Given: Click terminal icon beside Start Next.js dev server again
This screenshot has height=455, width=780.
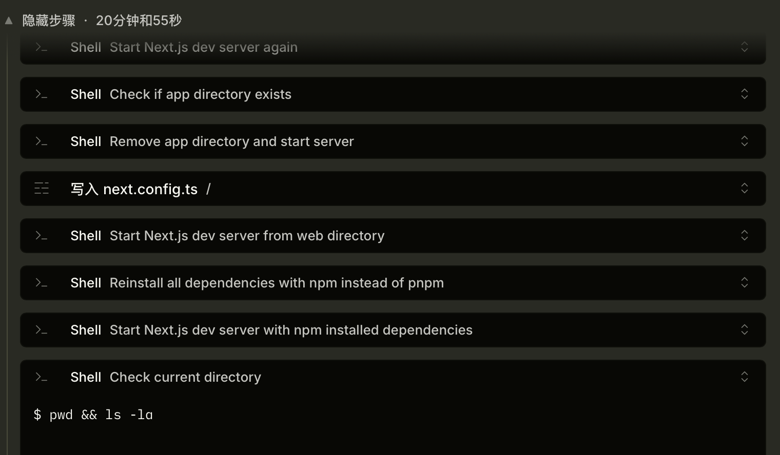Looking at the screenshot, I should pyautogui.click(x=41, y=47).
